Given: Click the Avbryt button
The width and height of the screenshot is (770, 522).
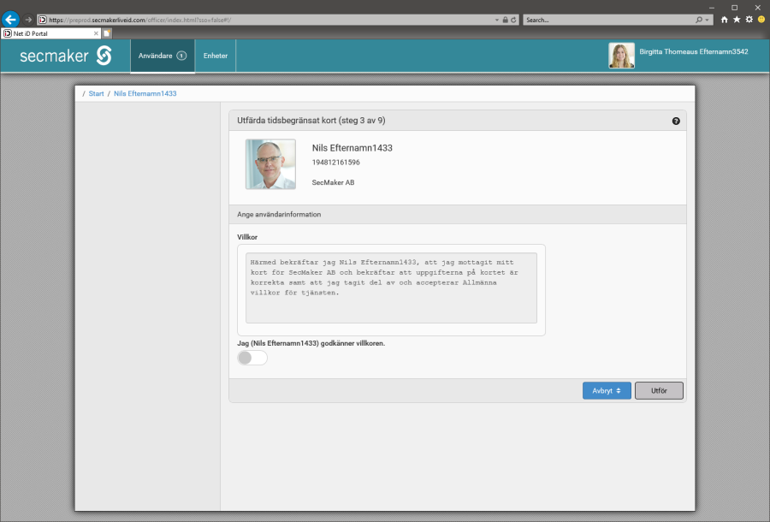Looking at the screenshot, I should point(607,391).
